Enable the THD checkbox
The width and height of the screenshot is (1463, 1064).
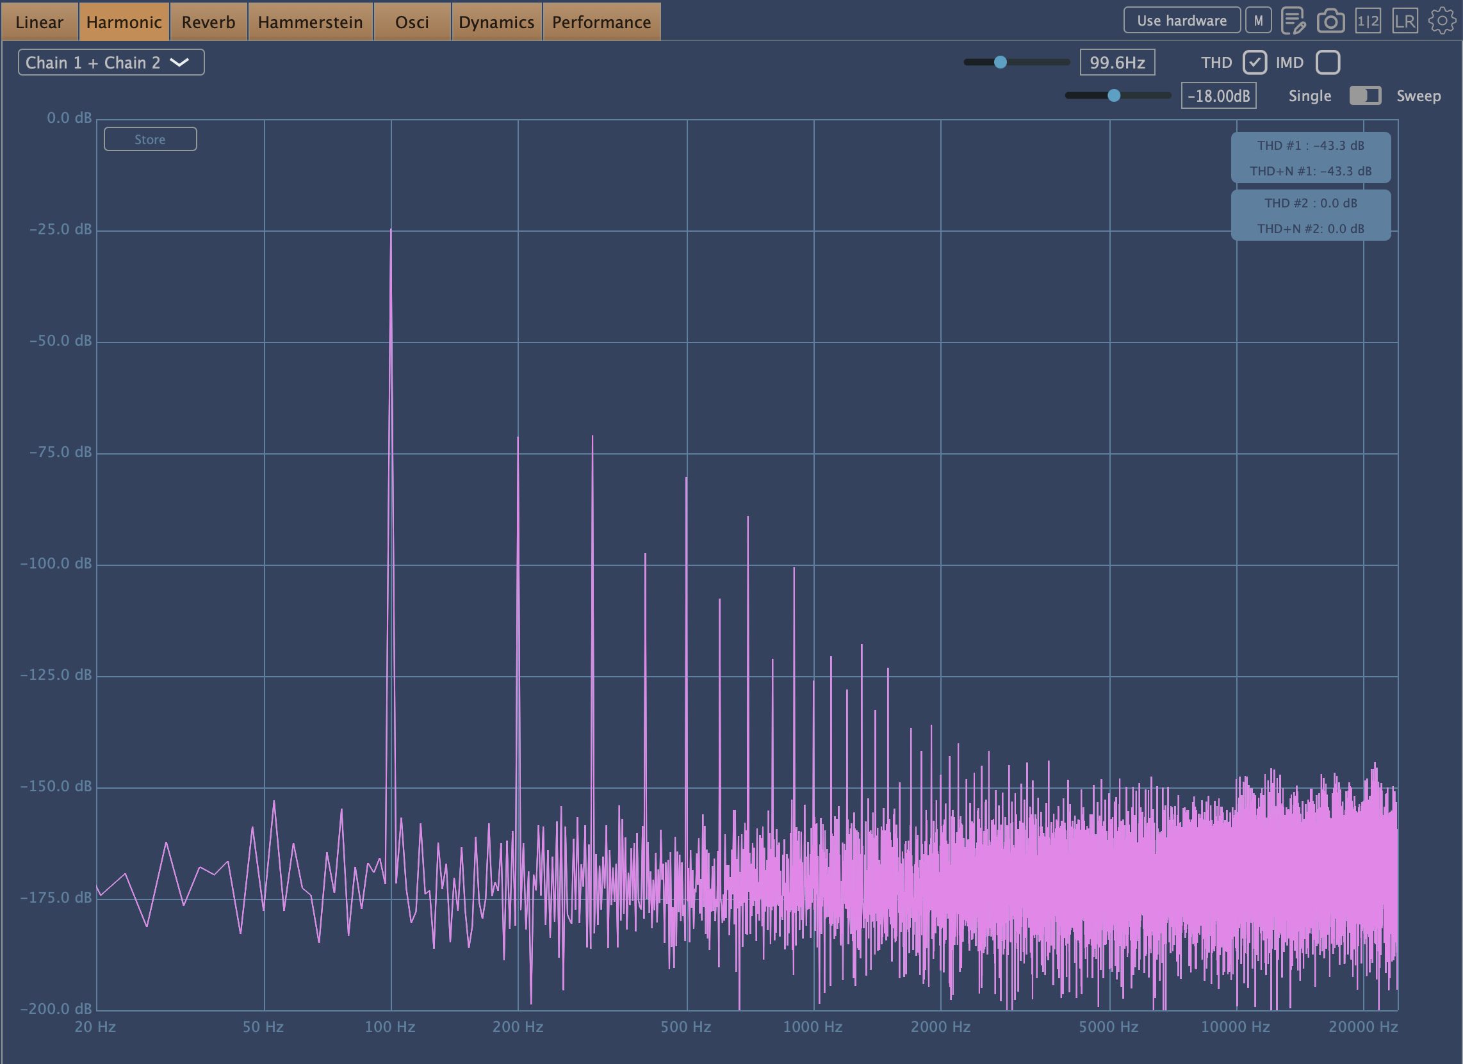click(1255, 63)
